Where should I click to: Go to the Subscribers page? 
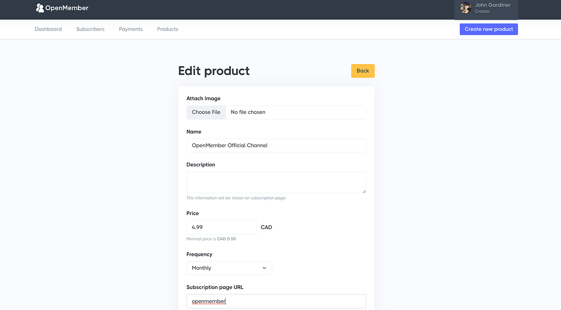(90, 29)
